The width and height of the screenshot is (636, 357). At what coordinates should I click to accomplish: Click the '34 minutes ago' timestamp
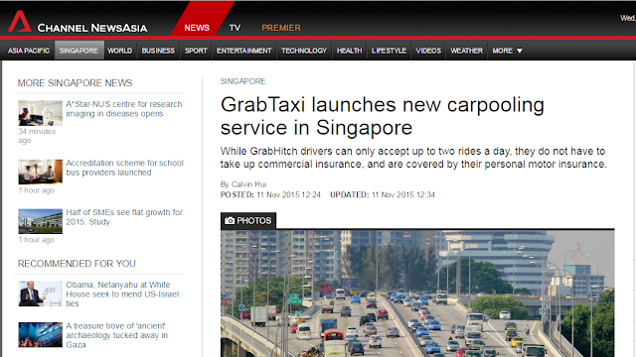pyautogui.click(x=37, y=136)
